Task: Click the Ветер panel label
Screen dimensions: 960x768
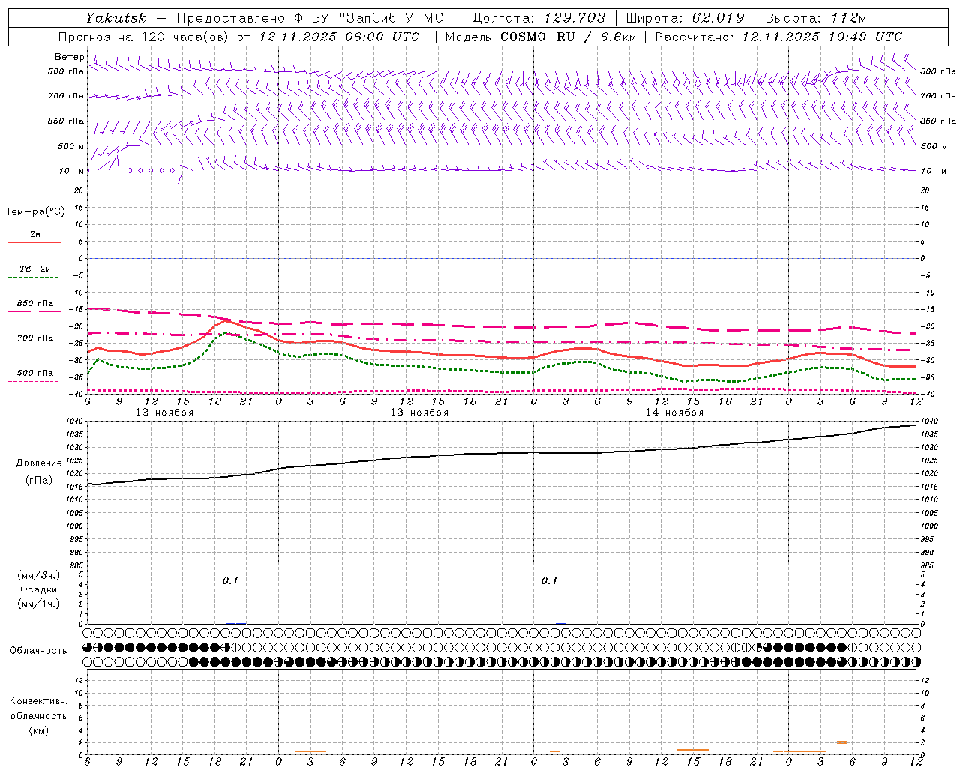Action: (x=70, y=57)
